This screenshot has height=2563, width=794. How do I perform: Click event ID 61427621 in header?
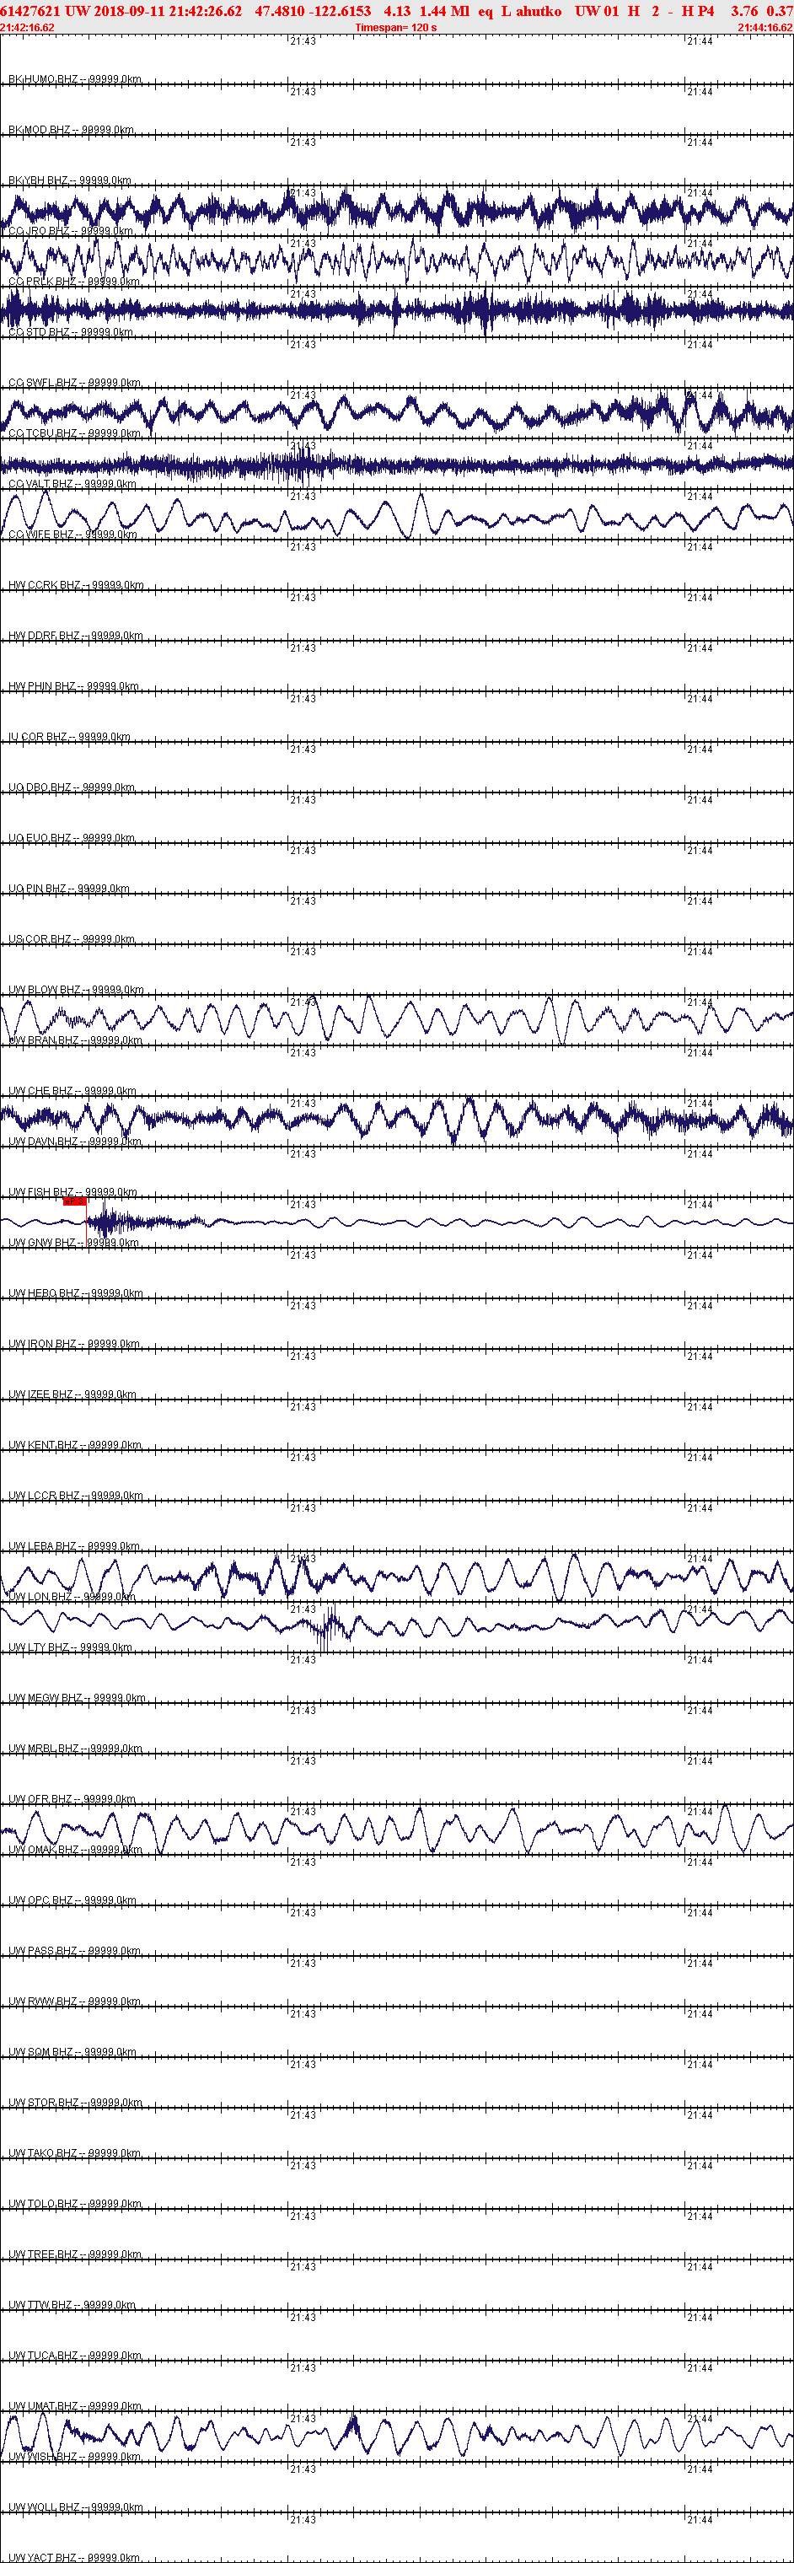(x=31, y=11)
